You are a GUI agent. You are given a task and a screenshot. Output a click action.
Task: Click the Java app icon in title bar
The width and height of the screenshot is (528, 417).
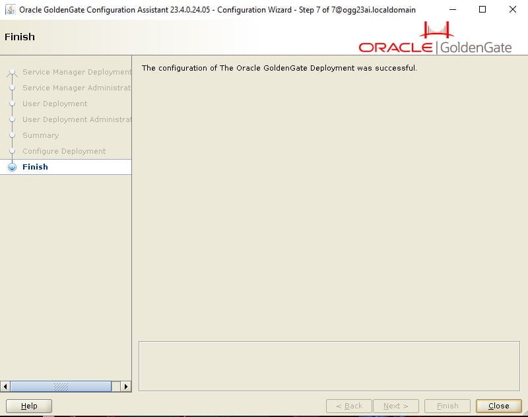11,9
